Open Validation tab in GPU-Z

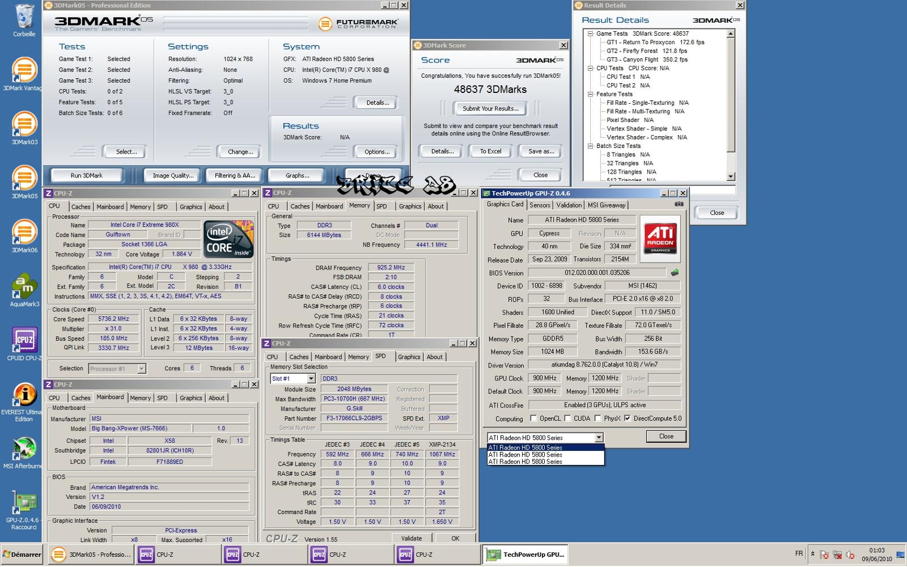[x=569, y=205]
